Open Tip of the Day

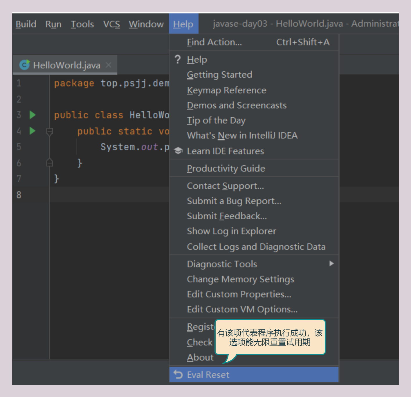point(216,121)
